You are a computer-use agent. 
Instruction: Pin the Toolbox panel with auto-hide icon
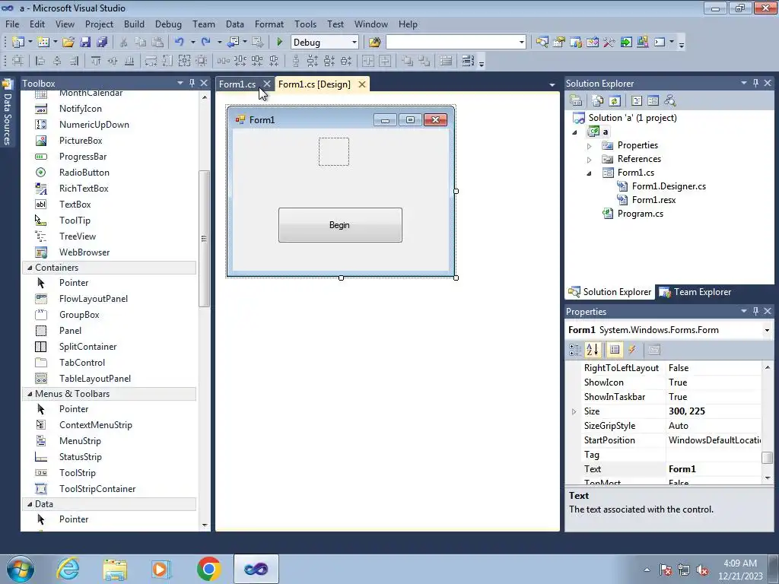point(192,83)
